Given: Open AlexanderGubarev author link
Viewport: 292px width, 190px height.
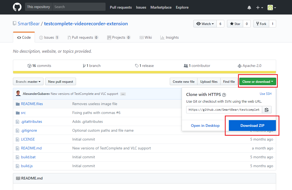Looking at the screenshot, I should click(x=36, y=94).
